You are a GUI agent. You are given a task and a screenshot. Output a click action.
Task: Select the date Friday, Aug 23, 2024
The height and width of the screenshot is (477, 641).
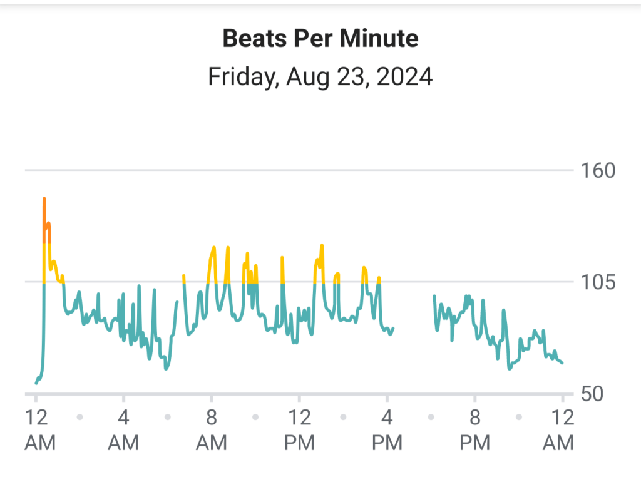(320, 77)
